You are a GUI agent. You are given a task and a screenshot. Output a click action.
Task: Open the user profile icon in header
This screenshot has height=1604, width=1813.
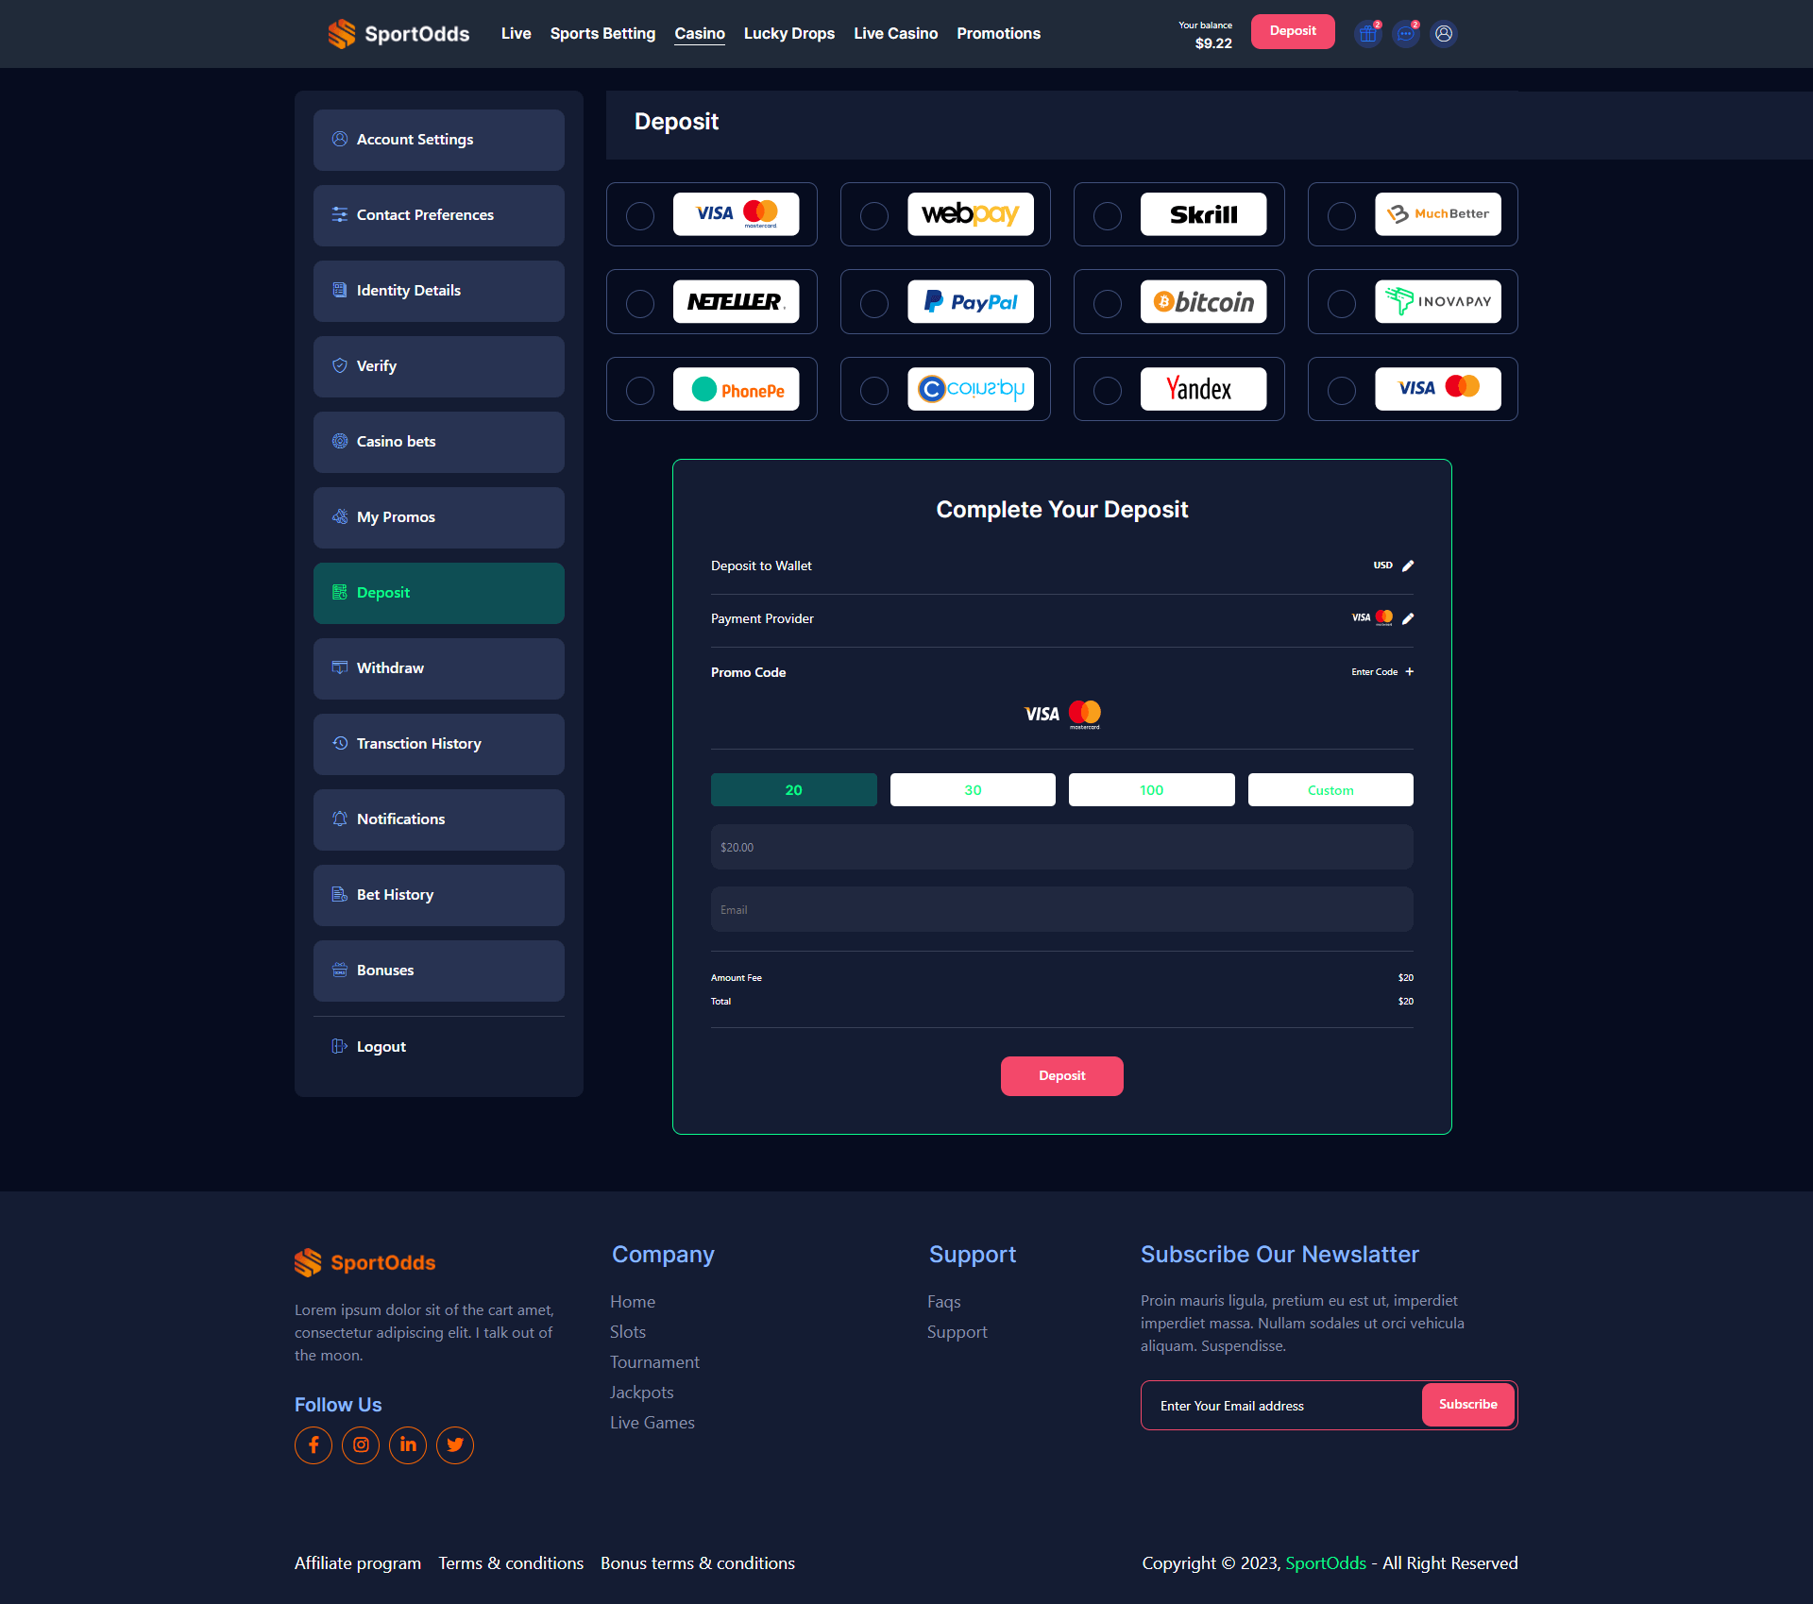[1444, 34]
